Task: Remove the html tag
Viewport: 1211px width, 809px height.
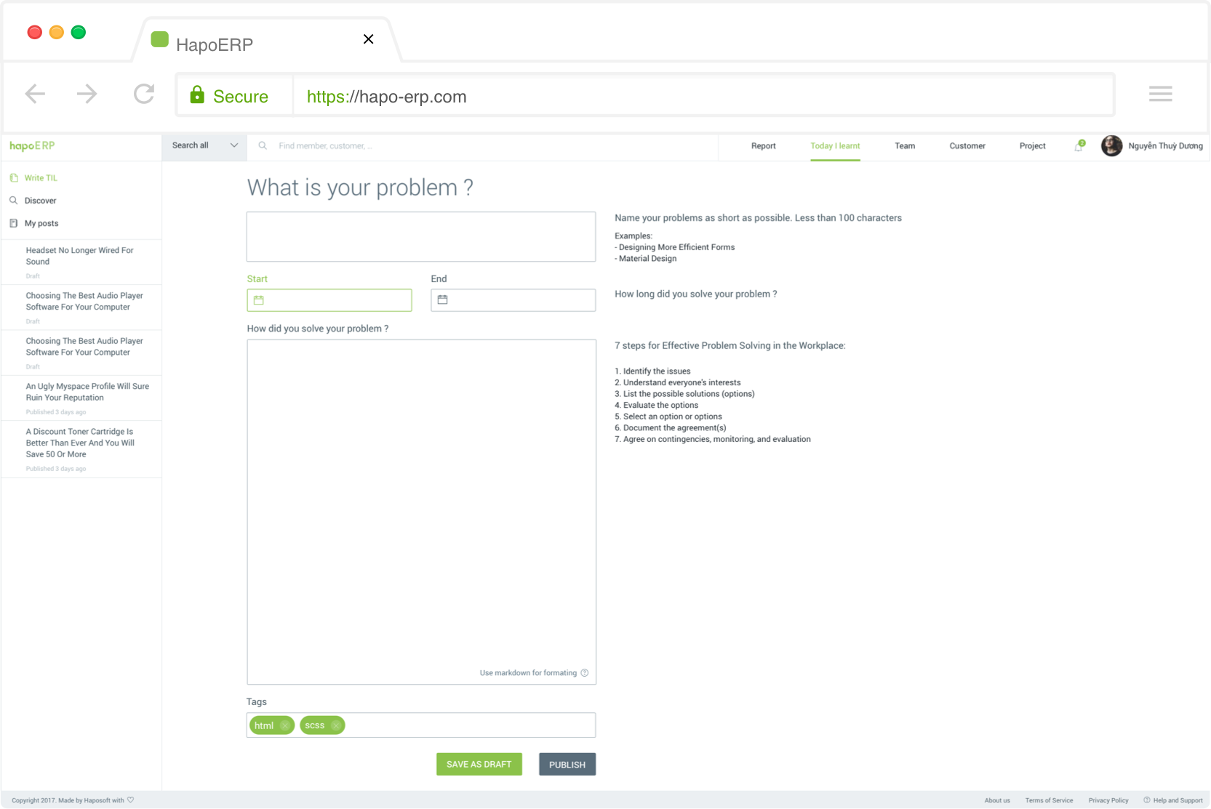Action: (285, 725)
